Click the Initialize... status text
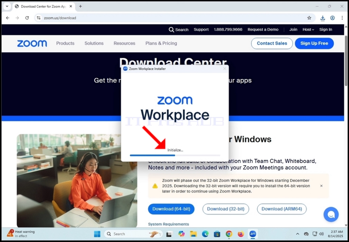The width and height of the screenshot is (349, 242). 176,150
